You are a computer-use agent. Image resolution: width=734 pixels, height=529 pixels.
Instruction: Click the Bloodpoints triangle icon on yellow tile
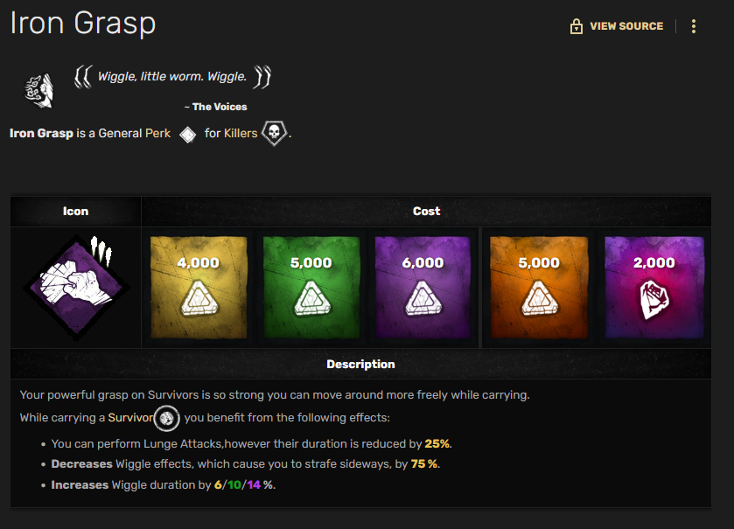tap(199, 298)
